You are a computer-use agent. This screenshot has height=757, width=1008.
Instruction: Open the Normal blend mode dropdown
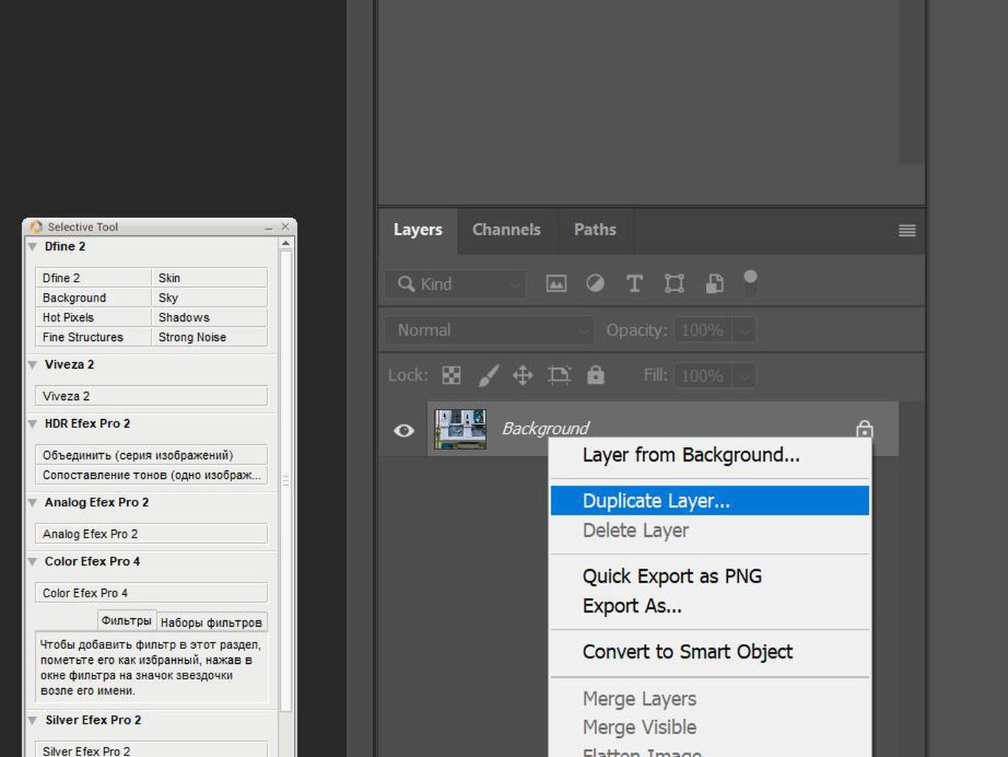click(488, 330)
